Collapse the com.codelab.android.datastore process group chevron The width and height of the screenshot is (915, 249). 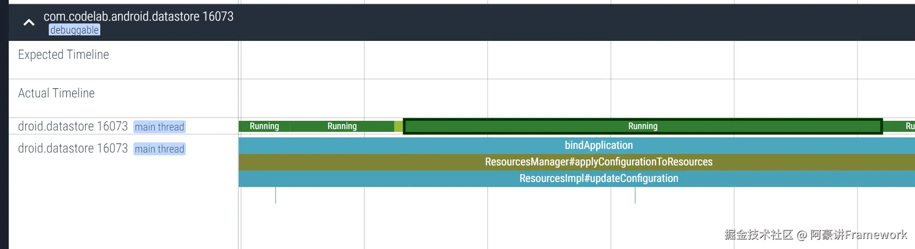29,23
